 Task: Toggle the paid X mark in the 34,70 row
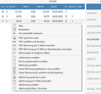72,17
